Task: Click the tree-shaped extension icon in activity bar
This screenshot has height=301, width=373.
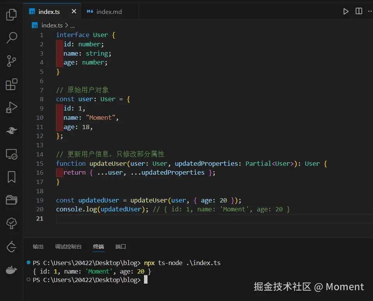Action: 12,223
